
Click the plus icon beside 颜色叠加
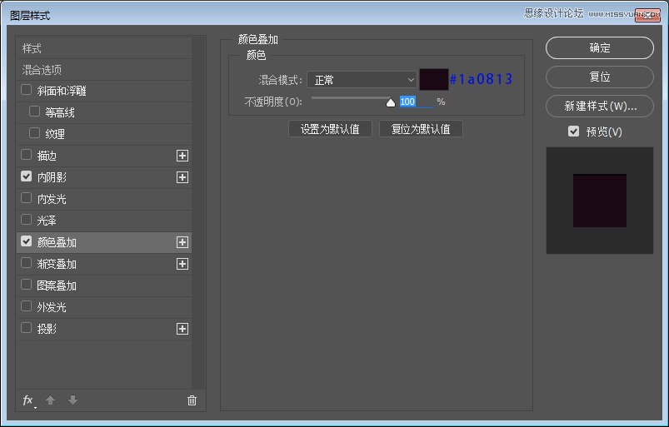[x=182, y=242]
